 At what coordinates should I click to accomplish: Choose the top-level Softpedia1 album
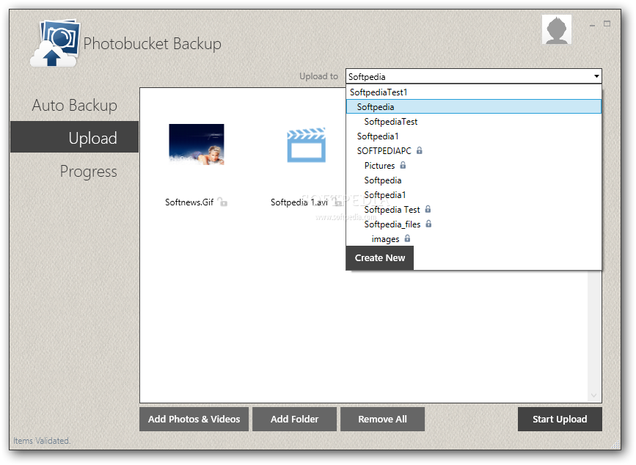pyautogui.click(x=473, y=136)
